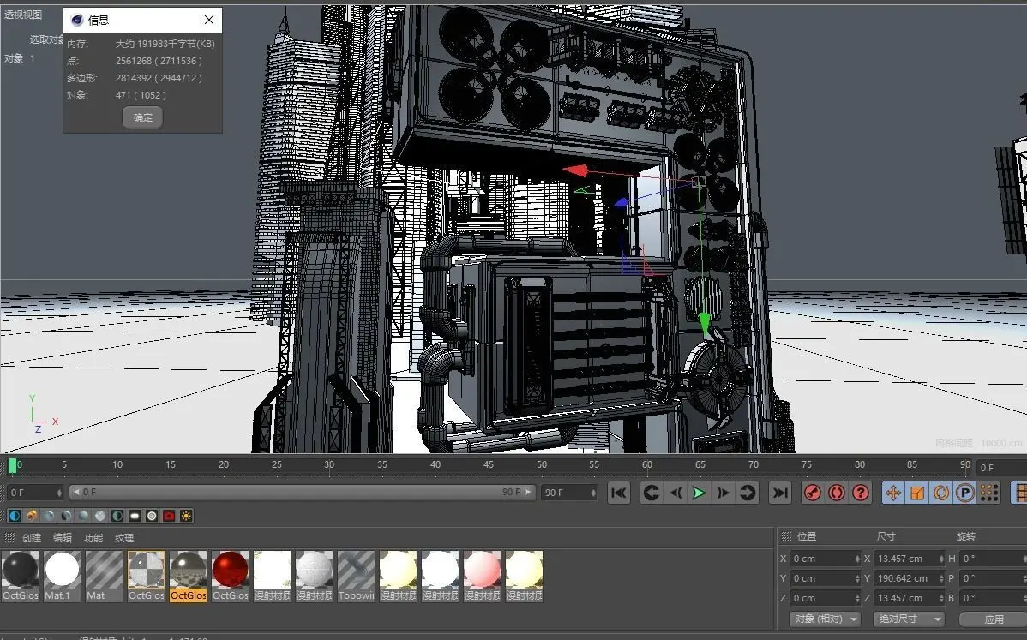Click the rotation H 0° field

click(993, 559)
